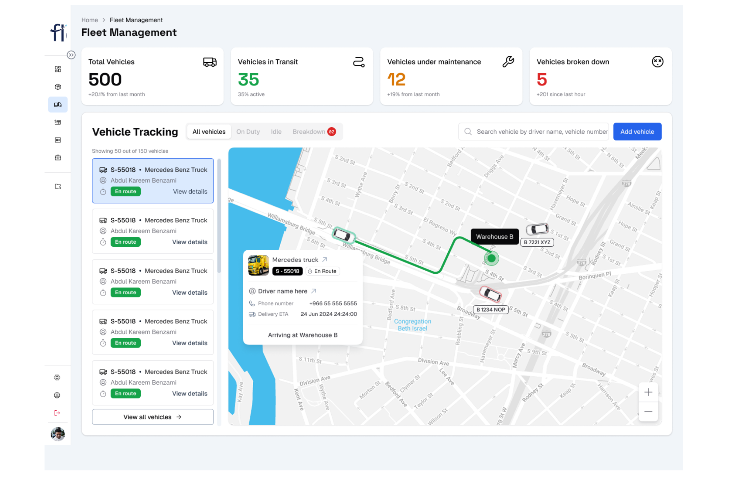Screen dimensions: 752x493
Task: Open the arrow link next to Mercedes truck
Action: click(x=325, y=259)
